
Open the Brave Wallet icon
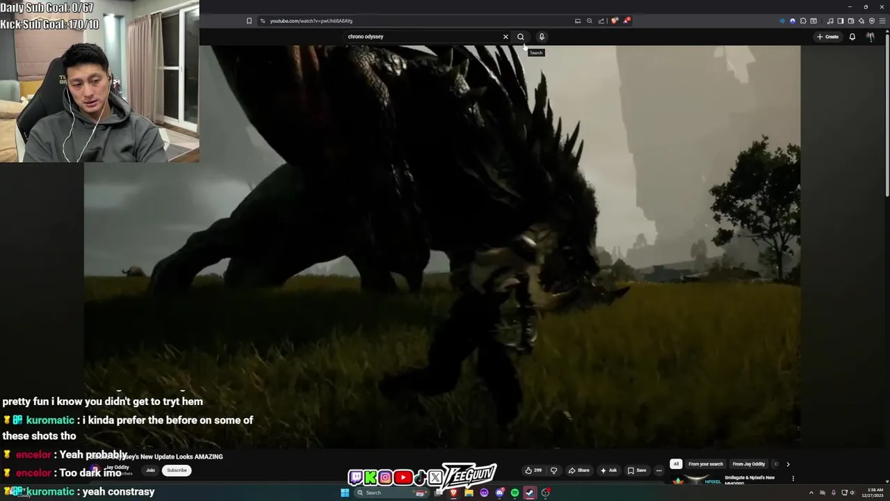(x=851, y=21)
